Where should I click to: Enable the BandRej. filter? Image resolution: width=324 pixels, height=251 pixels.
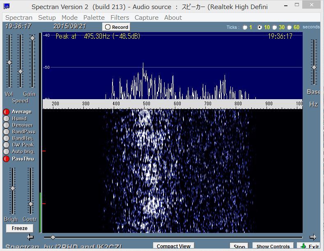pos(6,138)
